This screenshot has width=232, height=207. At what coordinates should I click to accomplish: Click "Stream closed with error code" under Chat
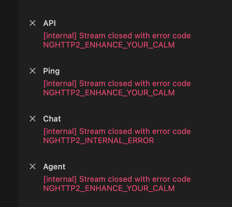click(x=135, y=131)
